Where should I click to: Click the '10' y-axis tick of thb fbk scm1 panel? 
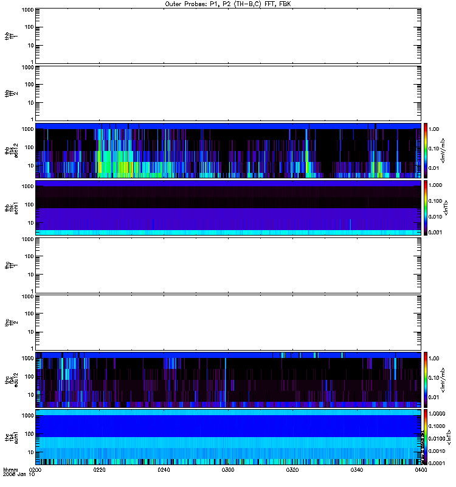point(31,223)
